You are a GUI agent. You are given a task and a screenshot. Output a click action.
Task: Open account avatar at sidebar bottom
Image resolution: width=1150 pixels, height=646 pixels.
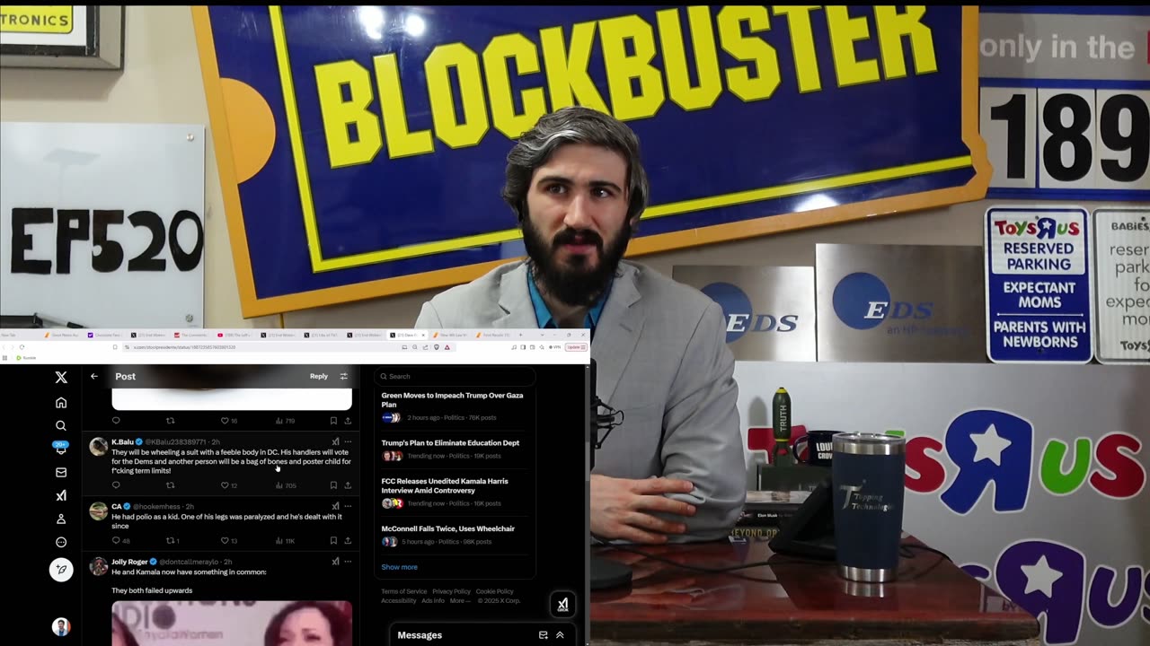click(x=61, y=626)
